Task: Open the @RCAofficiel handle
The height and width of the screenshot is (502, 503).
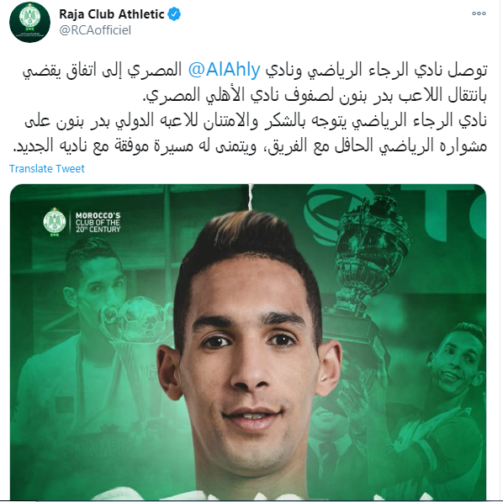Action: coord(95,30)
